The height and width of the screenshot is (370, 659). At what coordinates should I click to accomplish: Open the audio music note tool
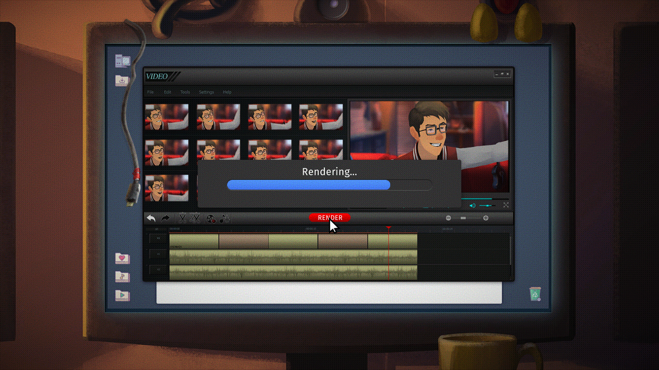point(224,218)
